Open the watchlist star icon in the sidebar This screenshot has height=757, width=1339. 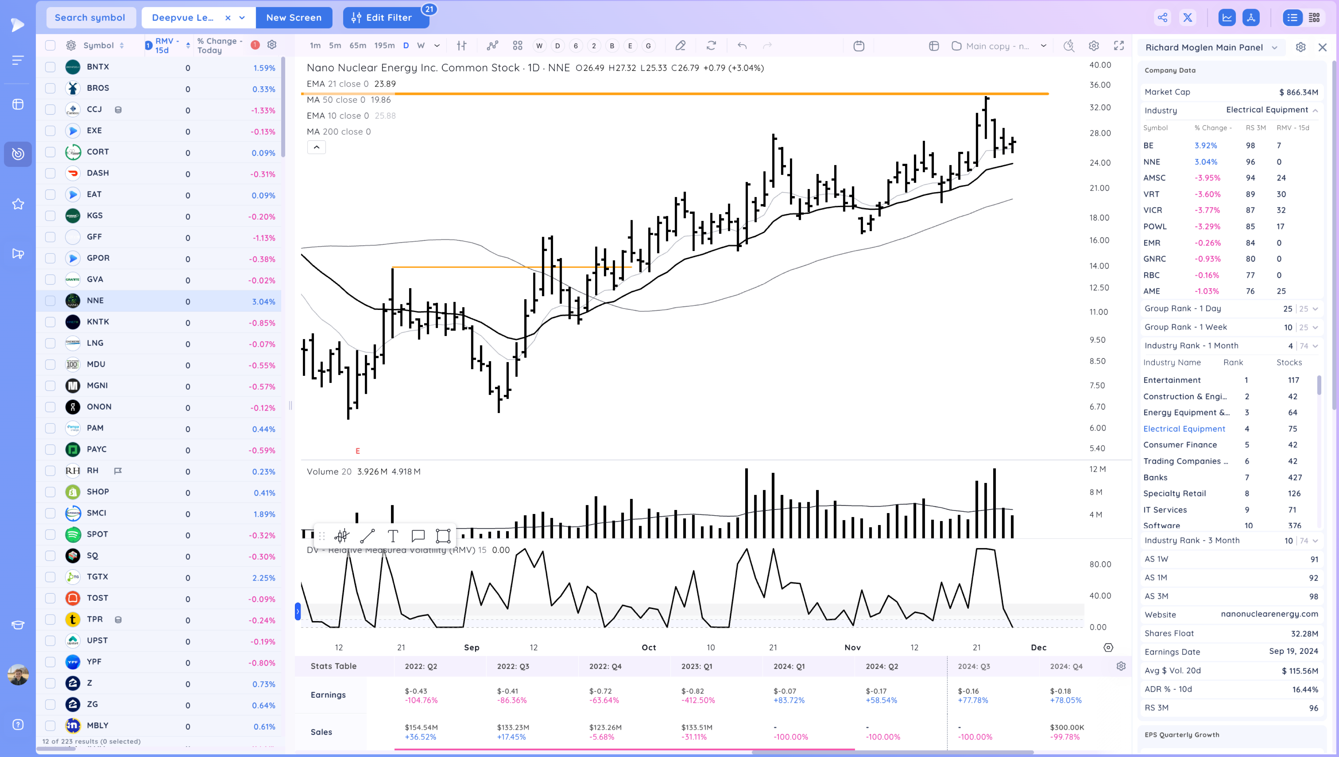click(18, 204)
